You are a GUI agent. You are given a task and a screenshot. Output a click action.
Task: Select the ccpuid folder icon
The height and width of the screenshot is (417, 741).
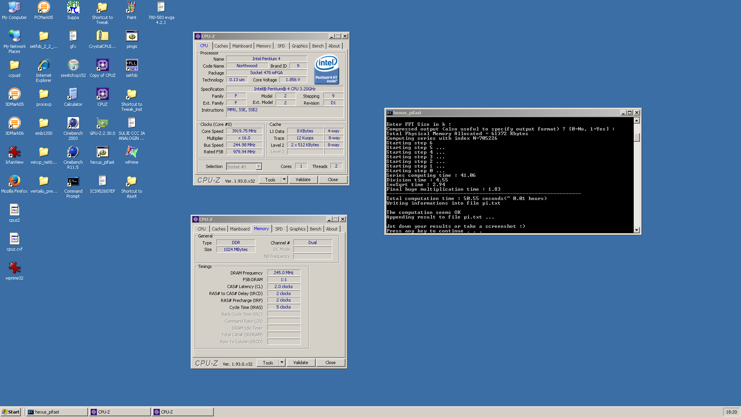point(14,65)
